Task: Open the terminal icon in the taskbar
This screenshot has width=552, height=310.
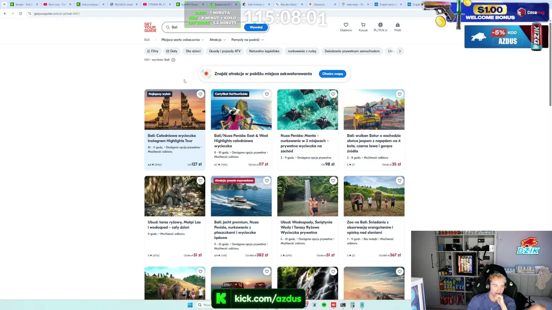Action: click(343, 305)
